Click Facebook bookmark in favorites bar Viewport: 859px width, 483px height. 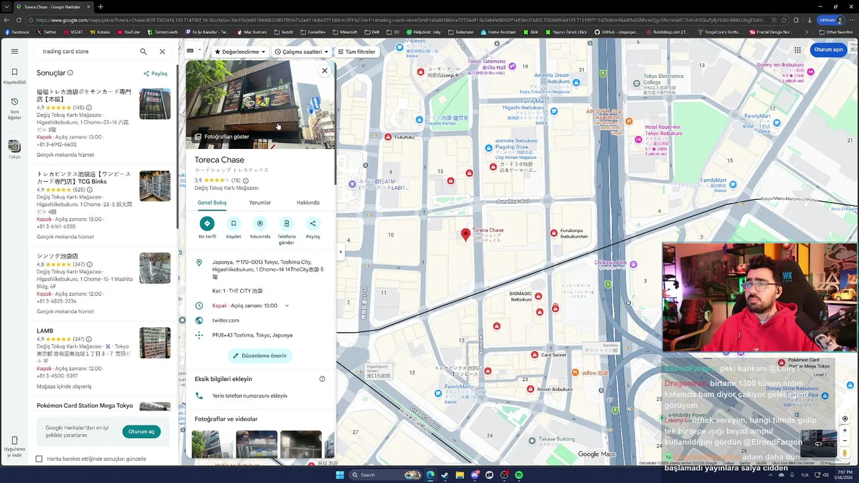pos(17,32)
